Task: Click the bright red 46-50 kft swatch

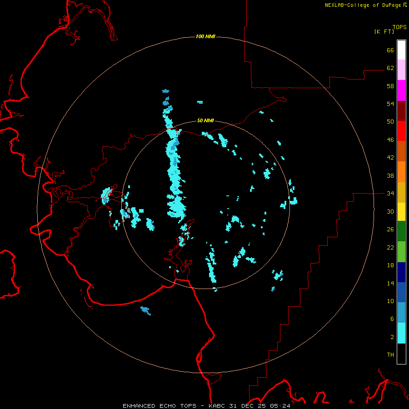Action: pos(401,131)
